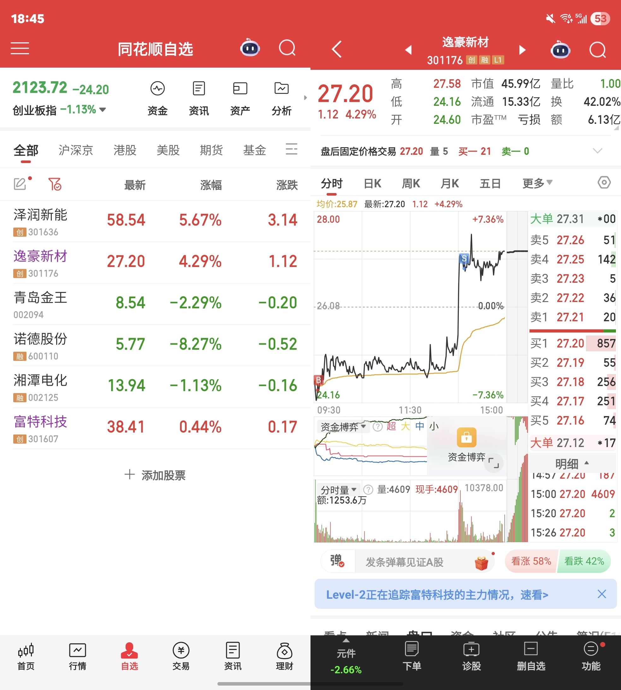Tap the gift box icon in barrage field
The width and height of the screenshot is (621, 690).
point(482,563)
